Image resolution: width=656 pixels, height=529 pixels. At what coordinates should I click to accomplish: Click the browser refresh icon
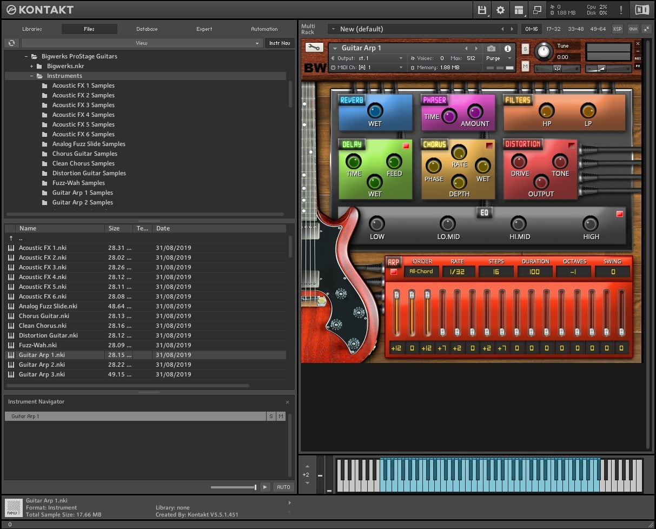[11, 43]
